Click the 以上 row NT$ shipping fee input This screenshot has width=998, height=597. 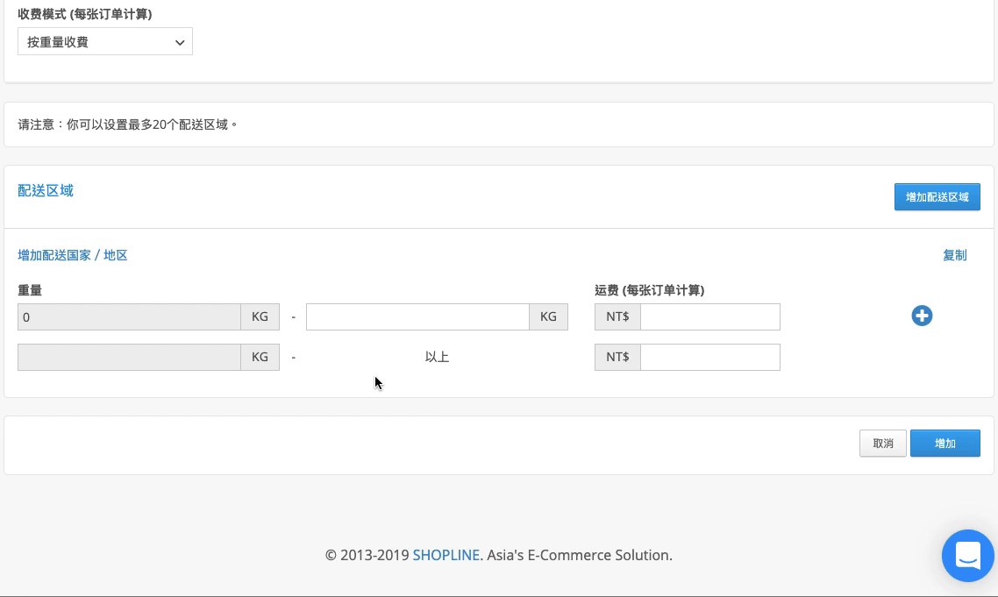click(709, 357)
